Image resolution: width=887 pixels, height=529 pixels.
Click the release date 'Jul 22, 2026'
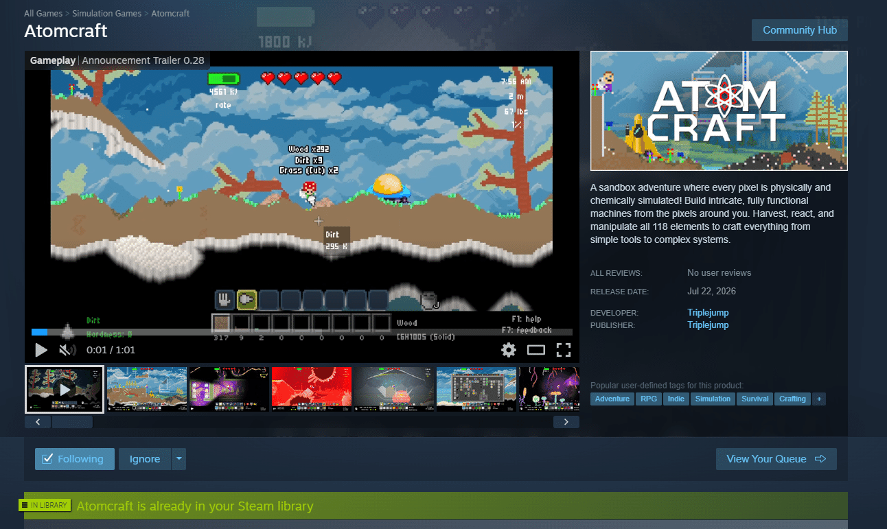coord(711,292)
